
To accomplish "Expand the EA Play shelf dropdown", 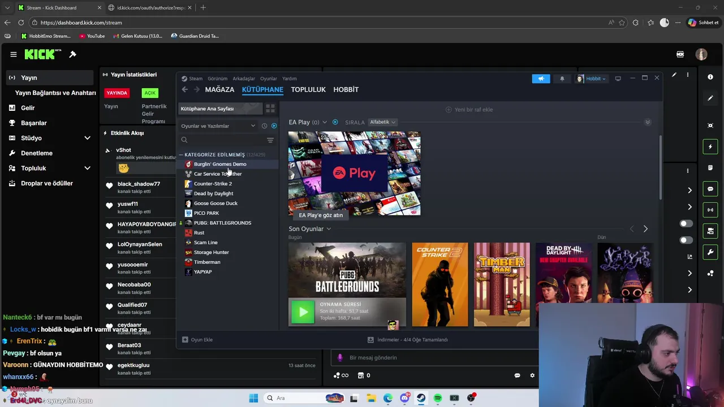I will 325,122.
